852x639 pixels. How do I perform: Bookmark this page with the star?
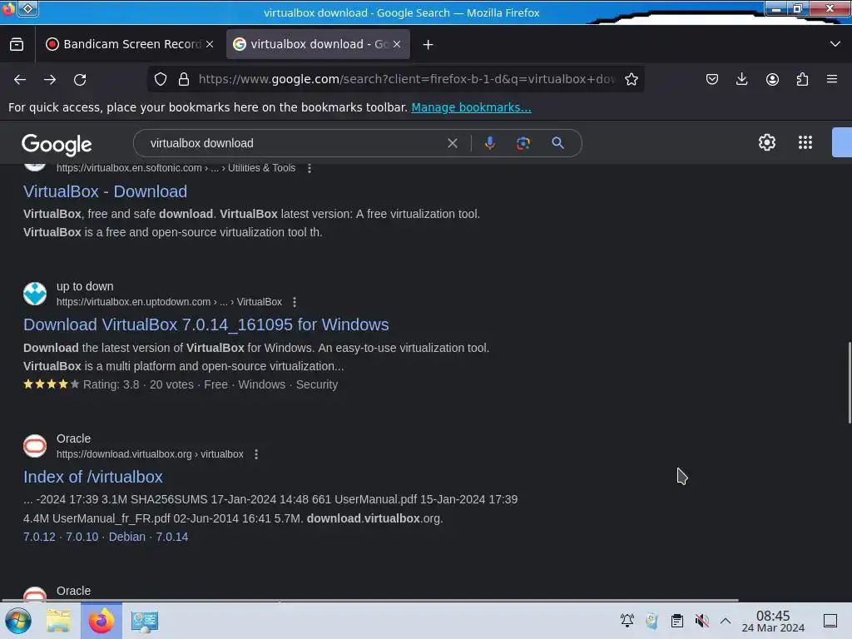[x=632, y=79]
